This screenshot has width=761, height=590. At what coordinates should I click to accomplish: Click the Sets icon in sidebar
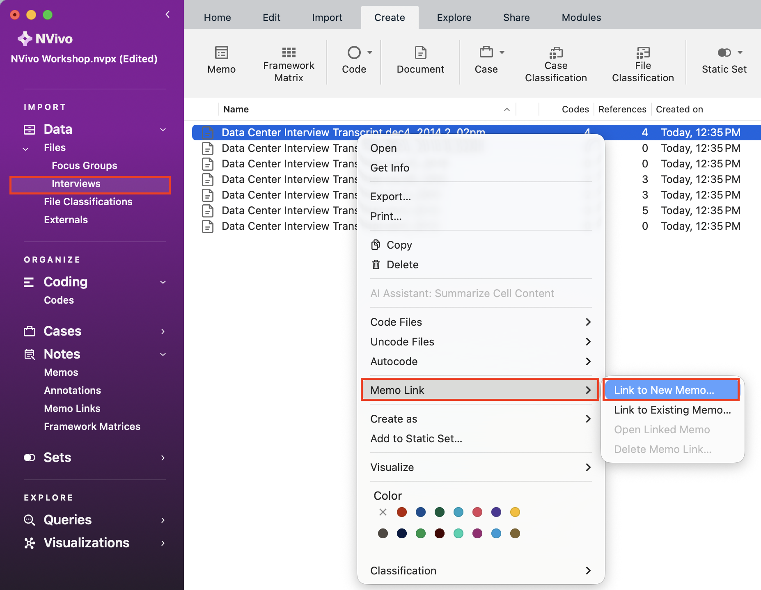point(30,457)
